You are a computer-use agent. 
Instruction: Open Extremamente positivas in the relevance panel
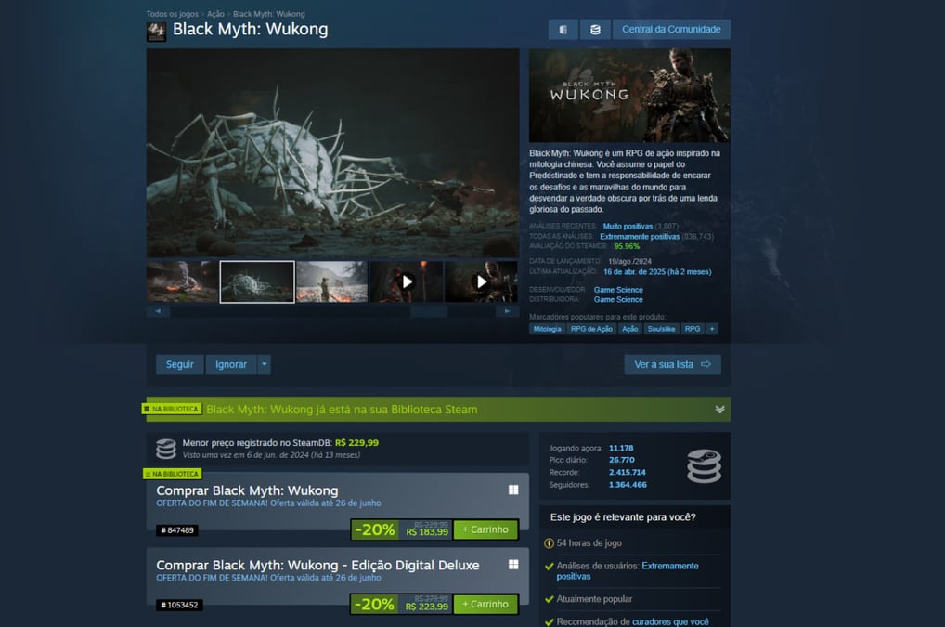pyautogui.click(x=628, y=571)
